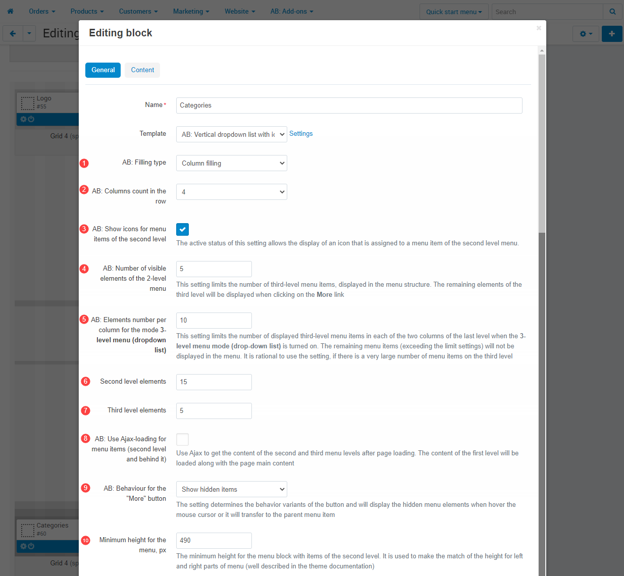Image resolution: width=624 pixels, height=576 pixels.
Task: Open the gear settings dropdown at top right
Action: pyautogui.click(x=586, y=33)
